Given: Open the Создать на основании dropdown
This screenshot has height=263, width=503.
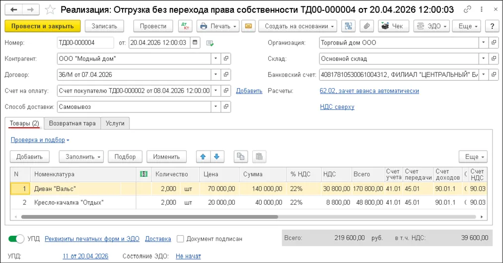Looking at the screenshot, I should pyautogui.click(x=298, y=26).
